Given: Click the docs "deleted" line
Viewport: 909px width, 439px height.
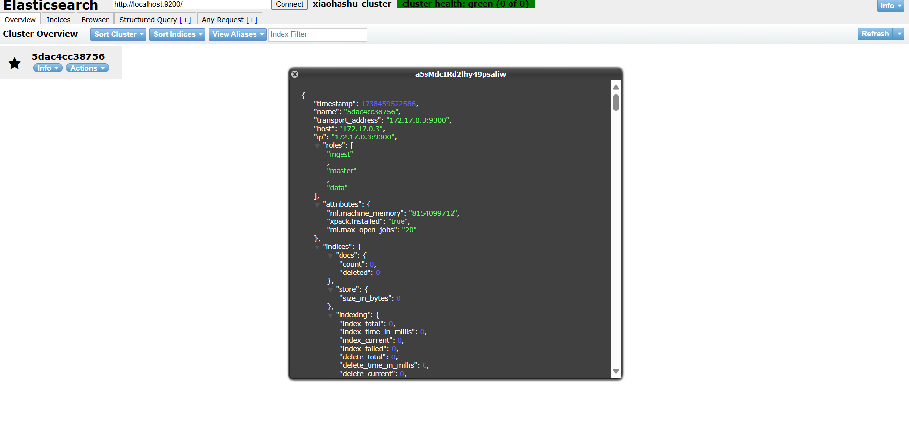Looking at the screenshot, I should point(360,273).
